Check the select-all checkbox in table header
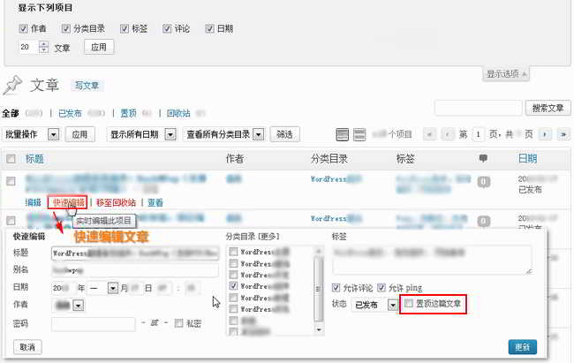Image resolution: width=574 pixels, height=363 pixels. pos(11,159)
